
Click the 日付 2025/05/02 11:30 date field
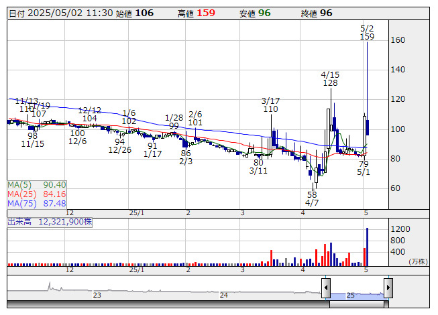pos(59,13)
